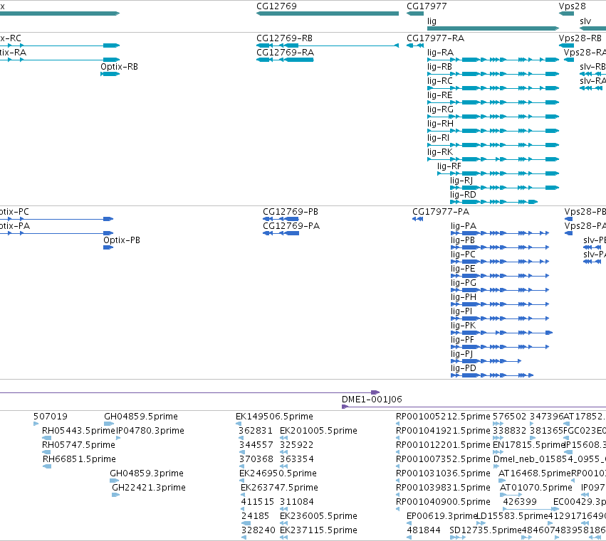The width and height of the screenshot is (606, 541).
Task: Open protein CG12769-PA
Action: [x=291, y=226]
